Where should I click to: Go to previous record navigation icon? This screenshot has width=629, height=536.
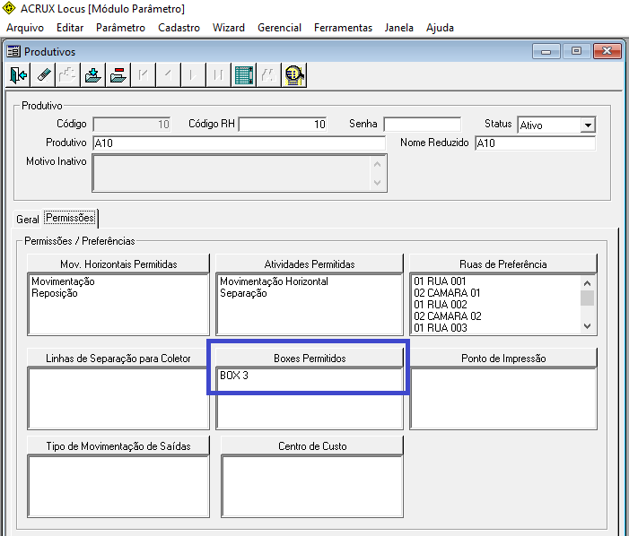click(x=168, y=75)
